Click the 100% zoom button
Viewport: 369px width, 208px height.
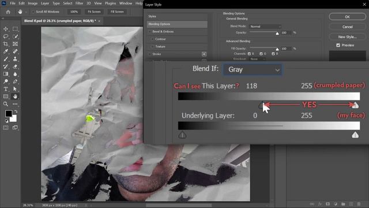74,12
